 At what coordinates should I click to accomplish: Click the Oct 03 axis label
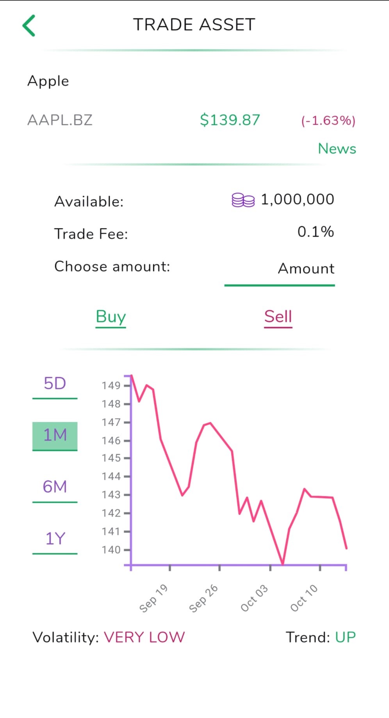[254, 598]
